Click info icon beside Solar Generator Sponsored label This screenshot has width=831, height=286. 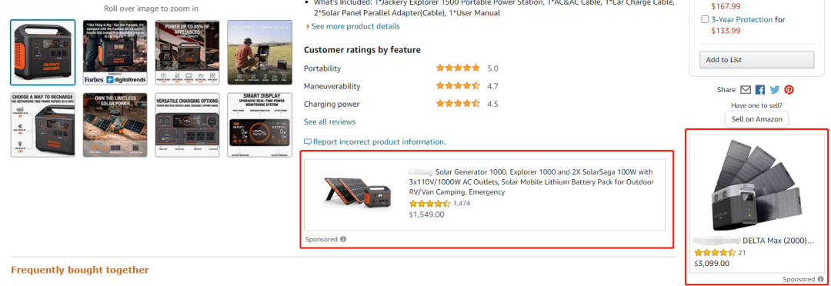(343, 239)
